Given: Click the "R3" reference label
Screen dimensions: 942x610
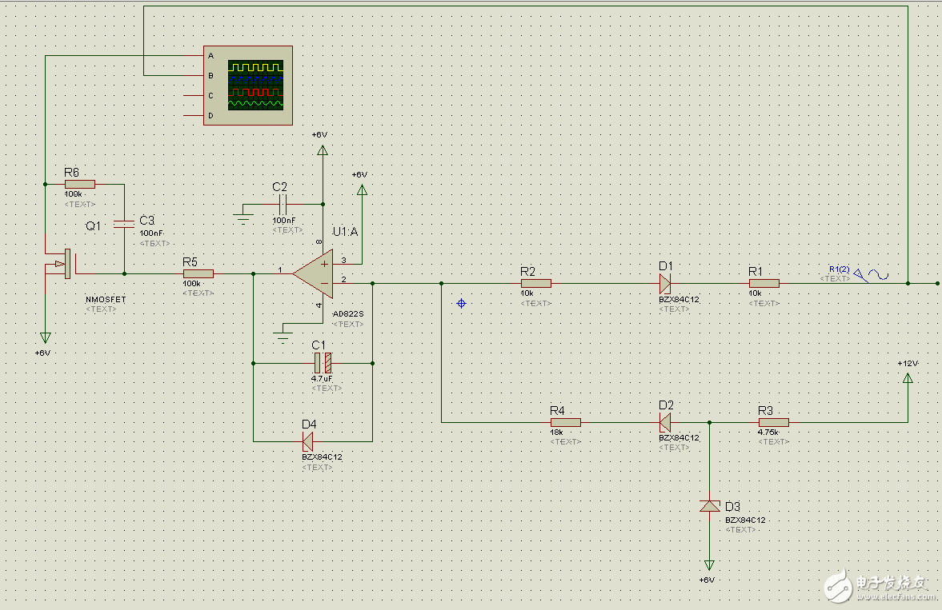Looking at the screenshot, I should 765,410.
